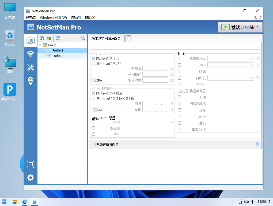
Task: Get current printer arrow icon
Action: (x=257, y=78)
